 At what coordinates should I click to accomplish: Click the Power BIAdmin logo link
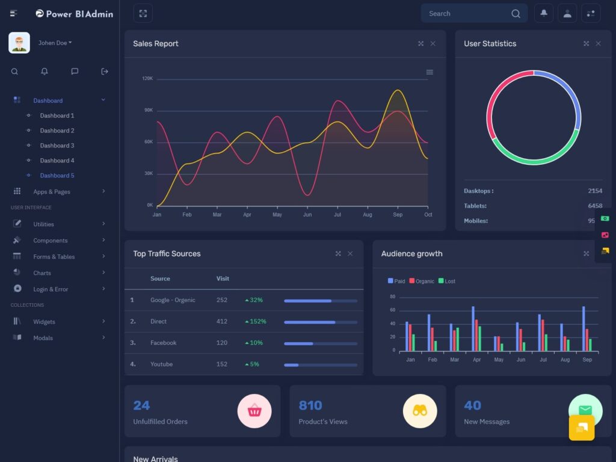(74, 13)
